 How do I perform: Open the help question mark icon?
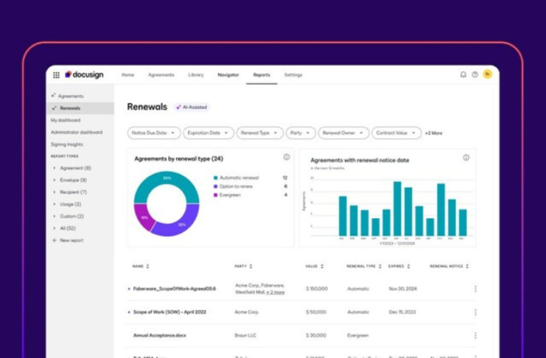475,75
